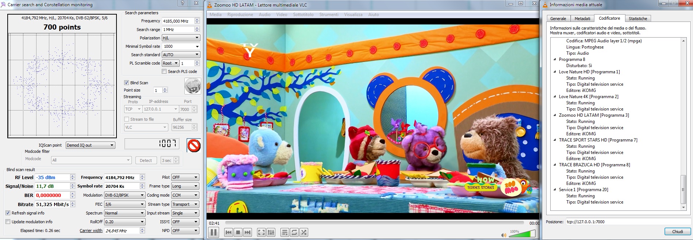Increase the 3 sec detect time spinner

(x=176, y=159)
